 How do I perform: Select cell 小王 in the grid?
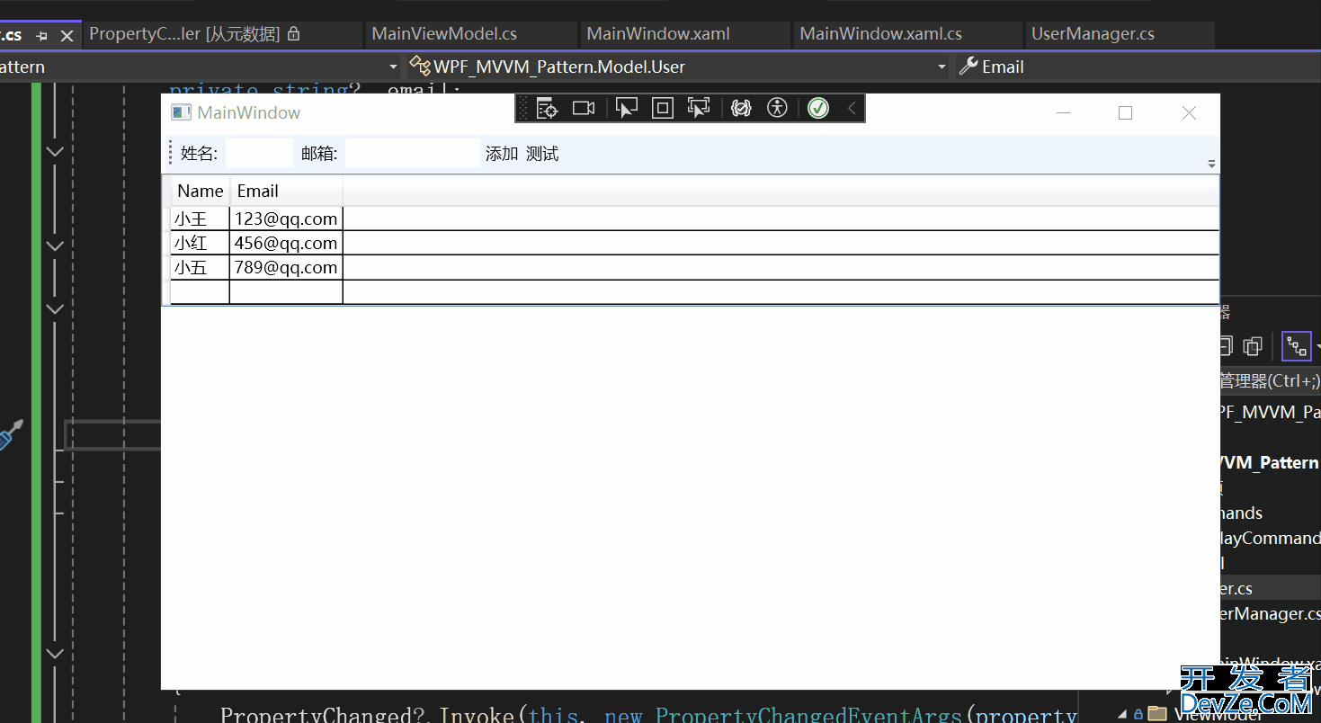[201, 219]
